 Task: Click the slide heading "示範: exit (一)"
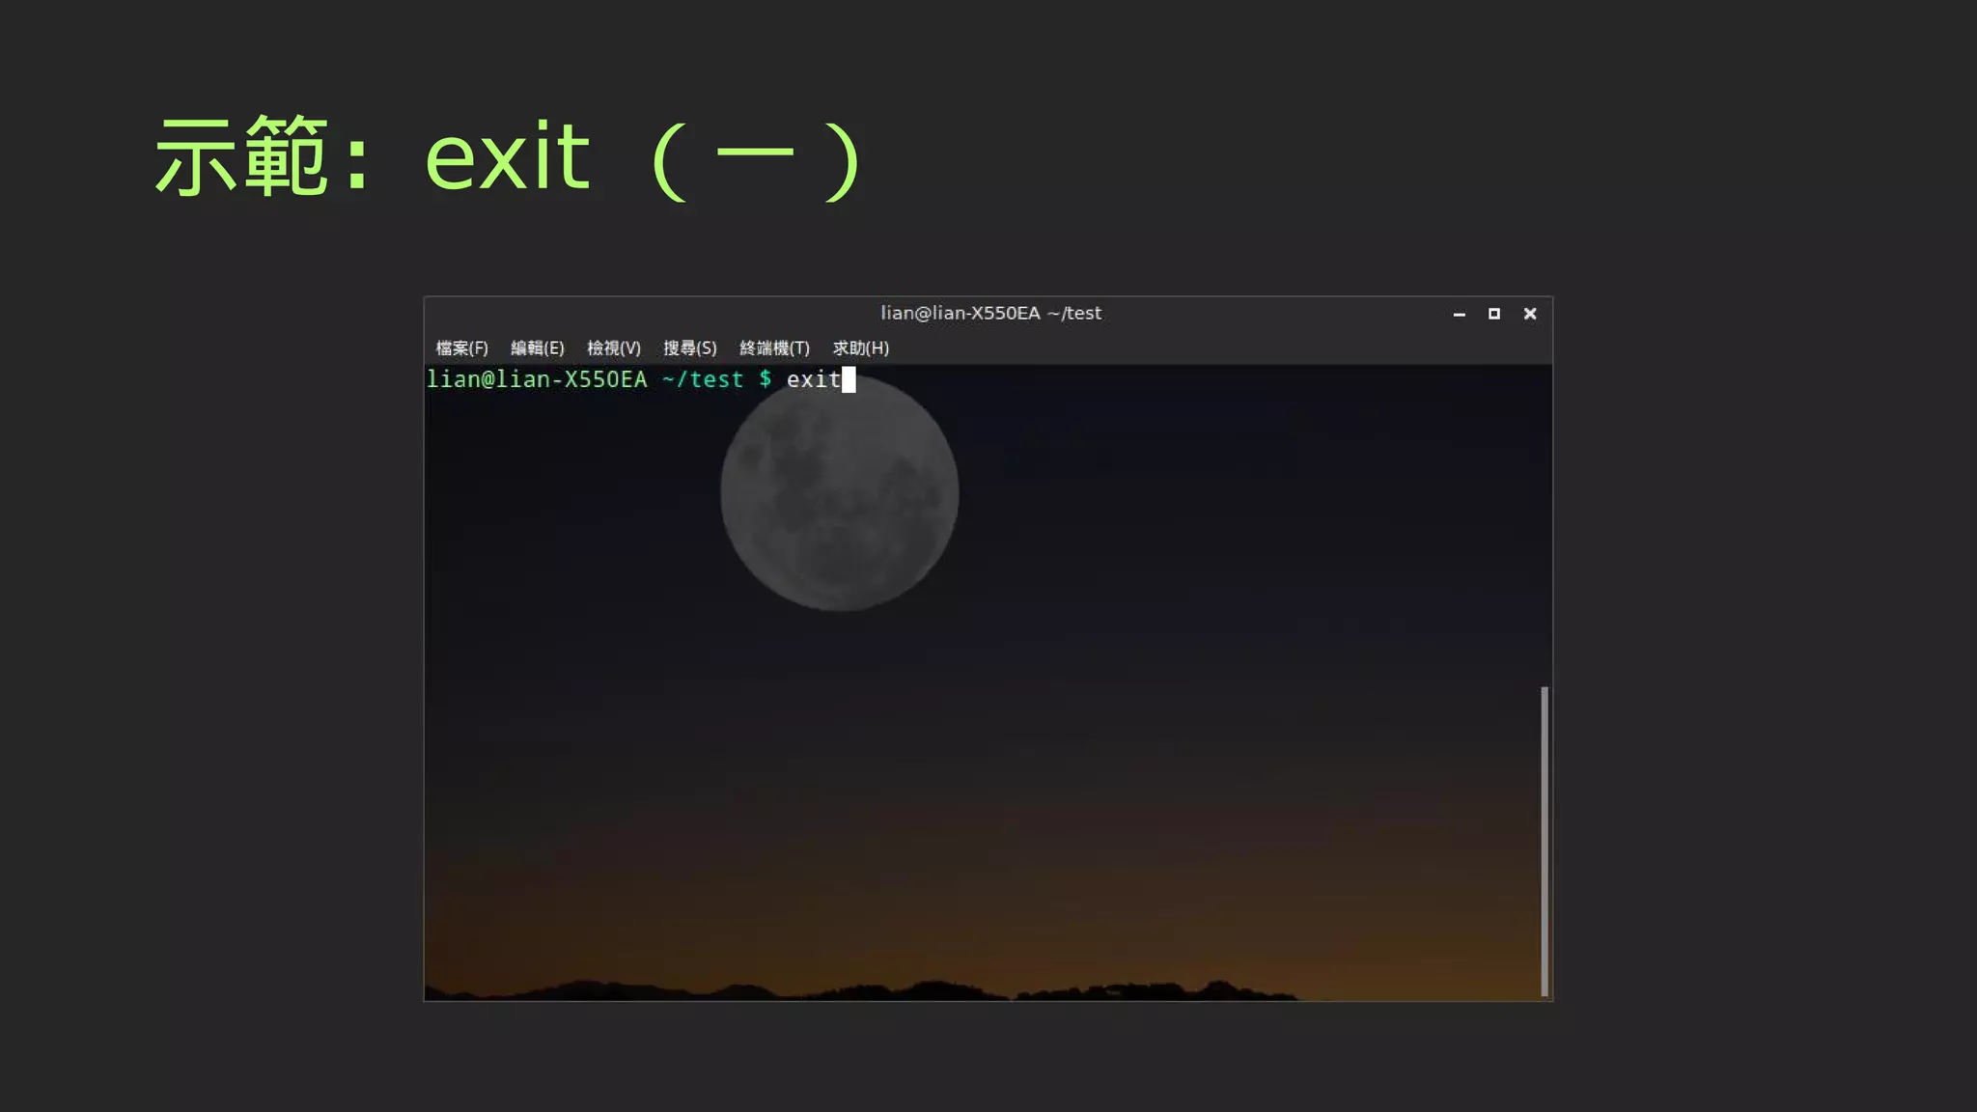(509, 157)
